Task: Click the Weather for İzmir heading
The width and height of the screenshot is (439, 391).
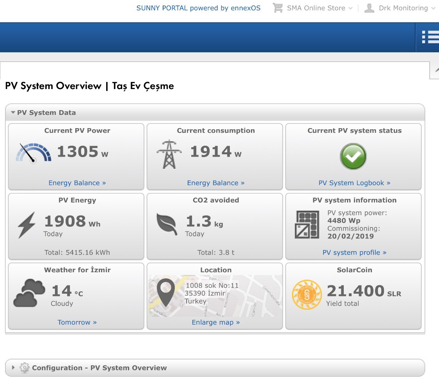Action: click(x=77, y=270)
